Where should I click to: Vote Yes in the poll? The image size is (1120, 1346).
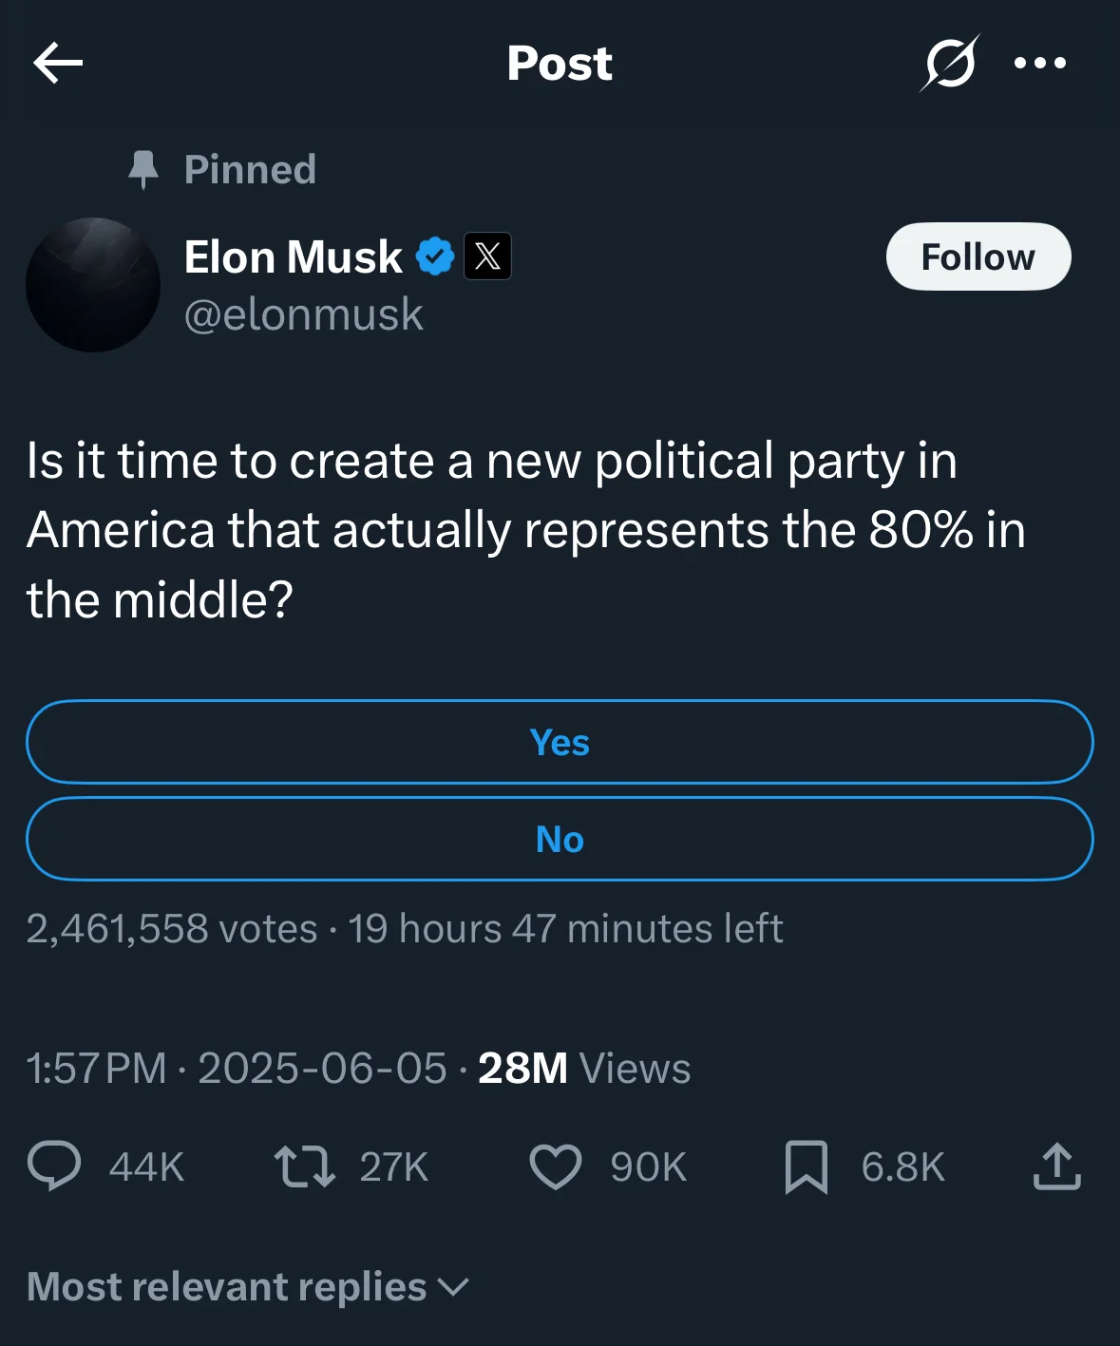click(560, 742)
